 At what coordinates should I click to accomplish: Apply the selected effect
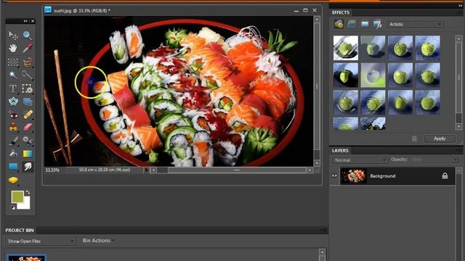pos(440,138)
